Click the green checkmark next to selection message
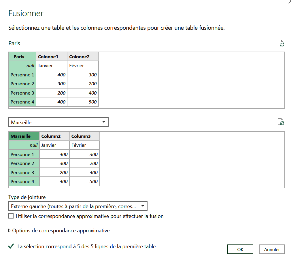This screenshot has width=291, height=256. tap(11, 246)
